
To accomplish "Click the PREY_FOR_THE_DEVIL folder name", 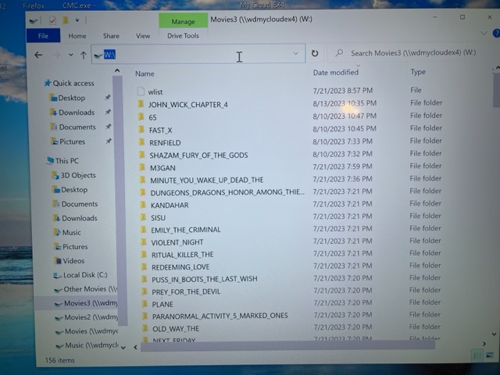I will (186, 291).
